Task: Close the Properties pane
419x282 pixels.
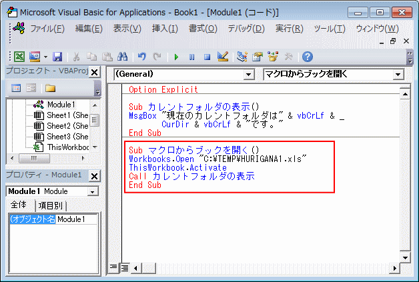Action: tap(94, 176)
